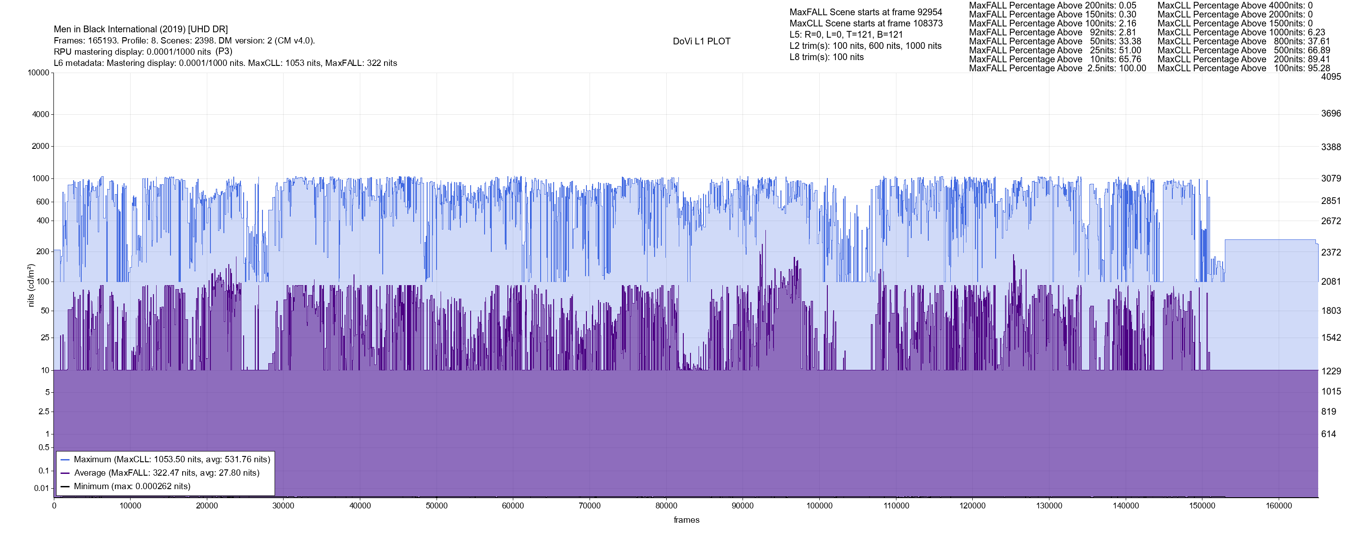Click the 'MaxCLL Scene starts at frame 108373' line
Screen dimensions: 1346x538
pos(866,23)
